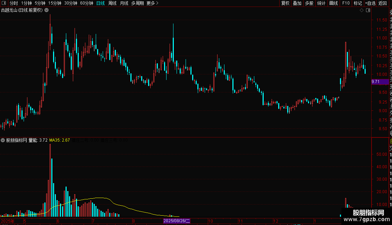Click the MA35: 2.67 indicator value
Viewport: 392px width, 225px height.
coord(60,140)
